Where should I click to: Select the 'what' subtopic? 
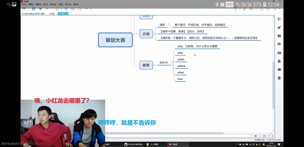tap(181, 73)
